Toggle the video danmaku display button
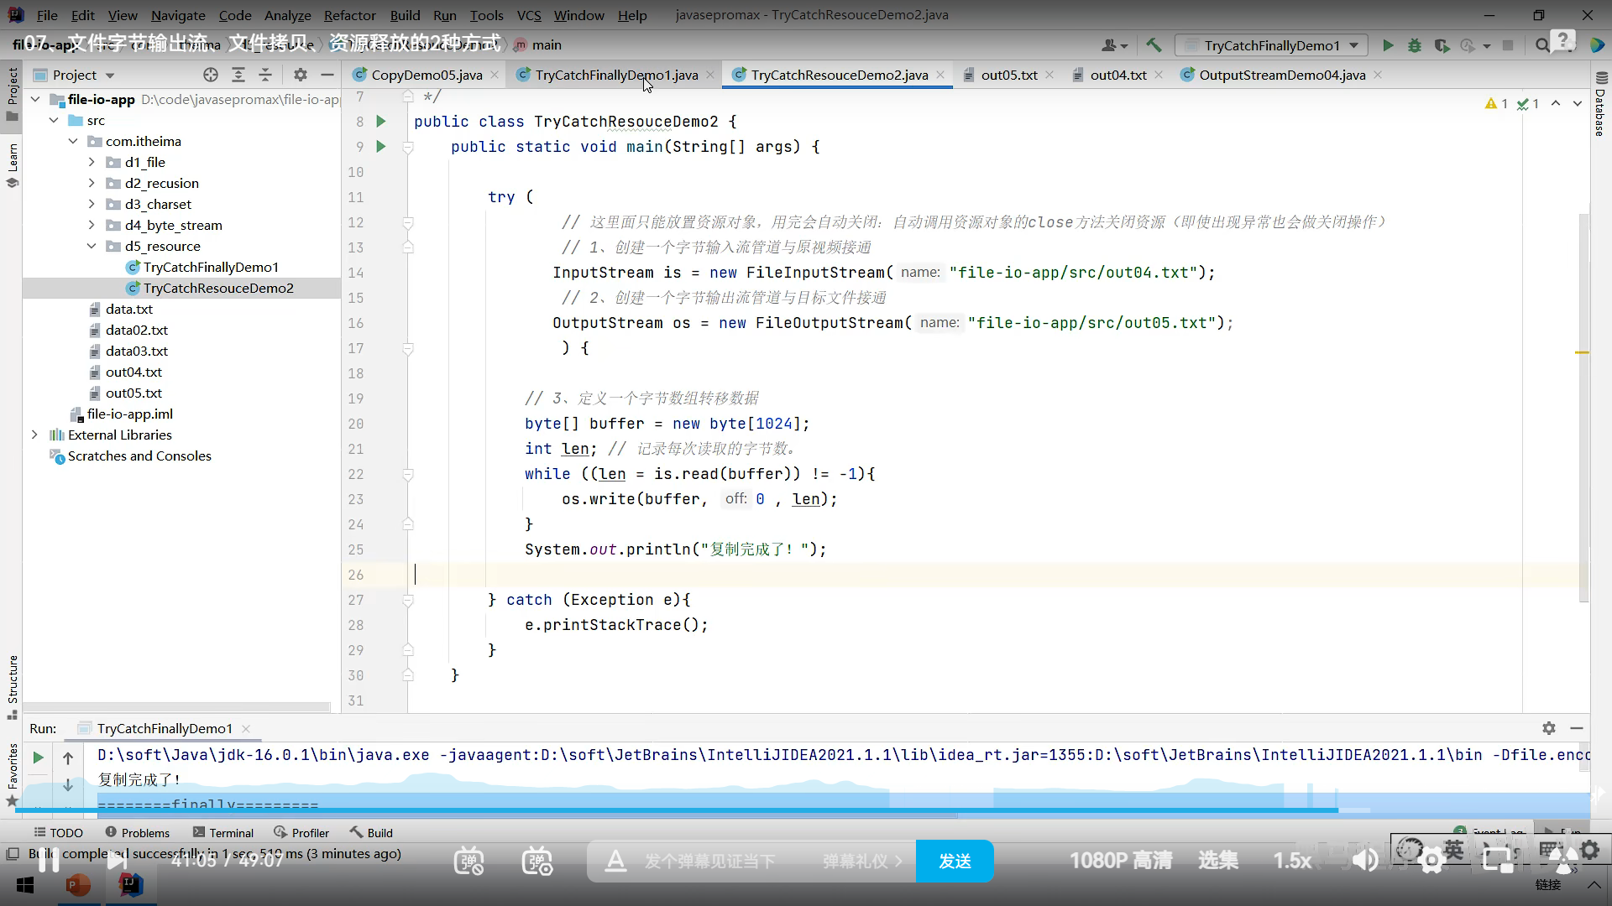This screenshot has height=906, width=1612. [x=468, y=861]
